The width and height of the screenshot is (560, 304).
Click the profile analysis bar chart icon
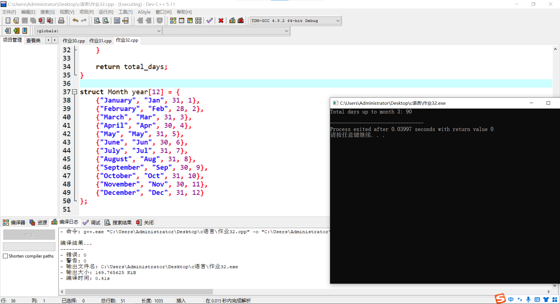point(232,20)
